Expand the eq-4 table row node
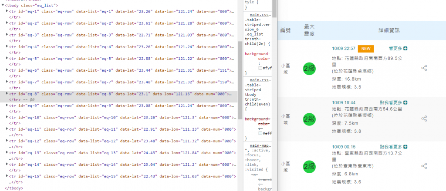This screenshot has height=191, width=446. tap(7, 46)
